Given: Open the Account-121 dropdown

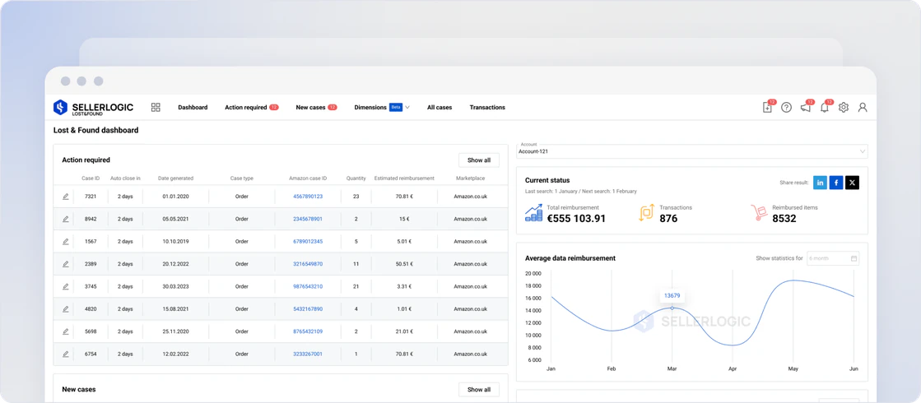Looking at the screenshot, I should [692, 151].
